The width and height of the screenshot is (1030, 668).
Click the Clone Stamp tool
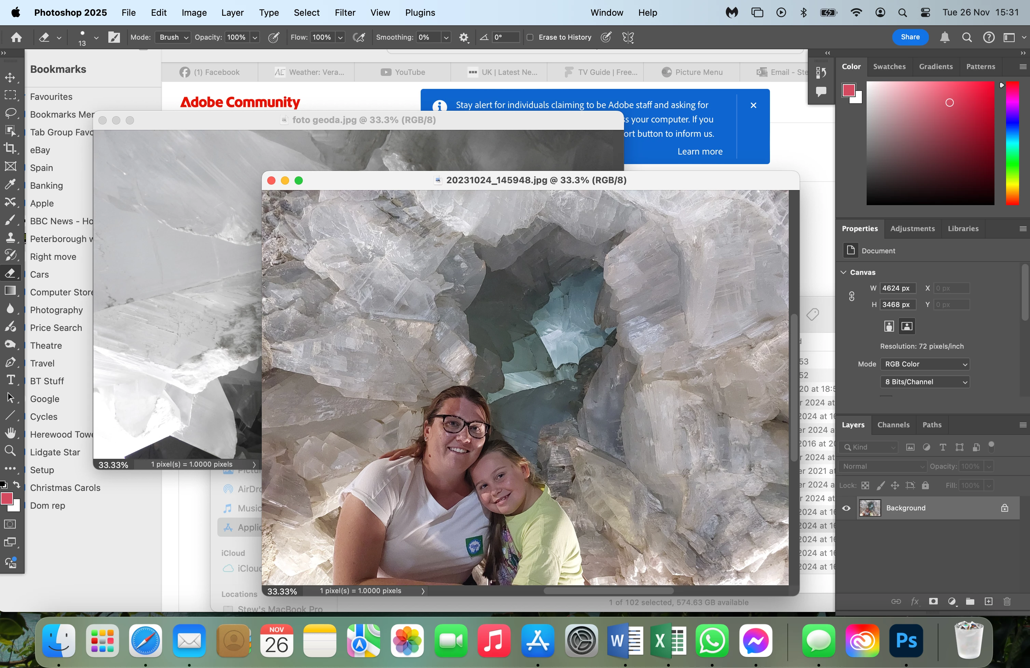tap(10, 238)
